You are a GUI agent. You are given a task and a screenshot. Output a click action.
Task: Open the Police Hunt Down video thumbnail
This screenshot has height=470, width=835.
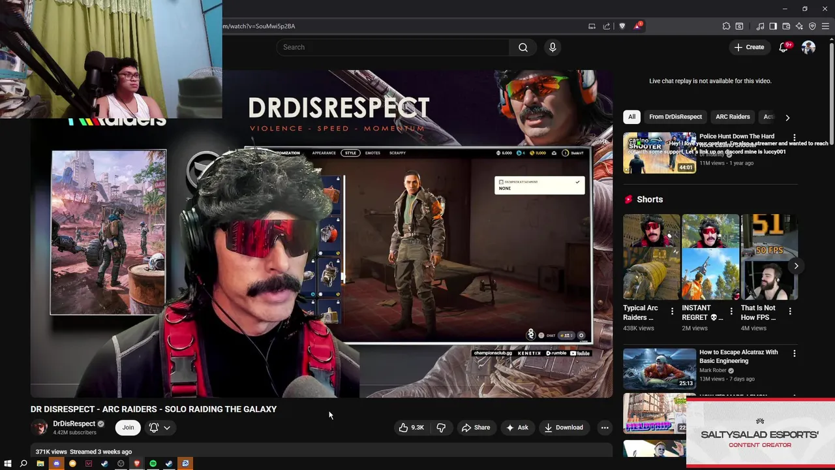point(659,153)
